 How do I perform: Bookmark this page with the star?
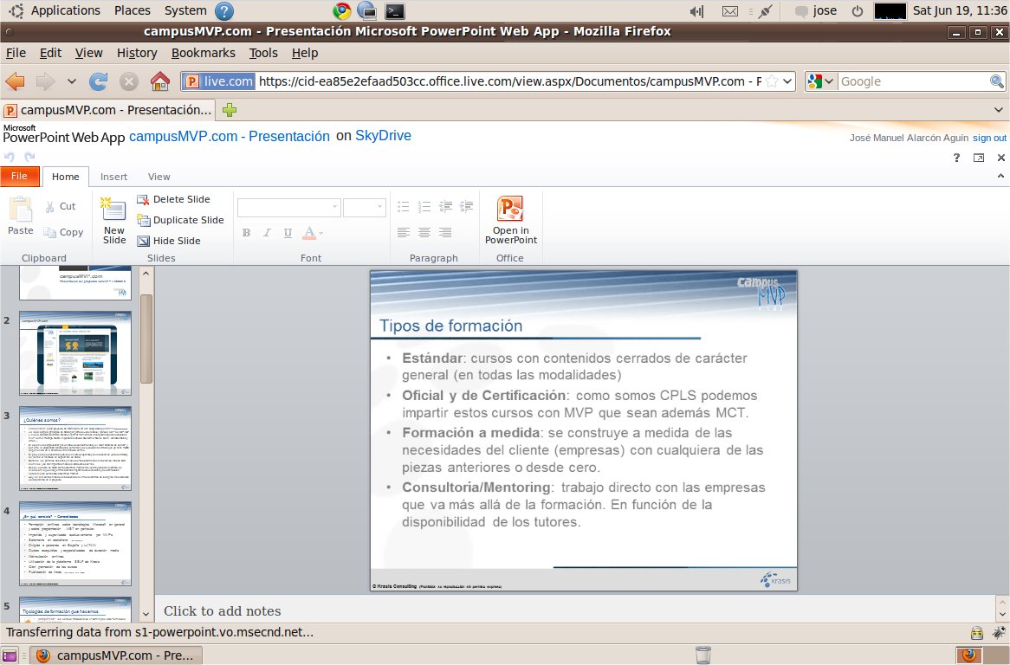point(773,81)
